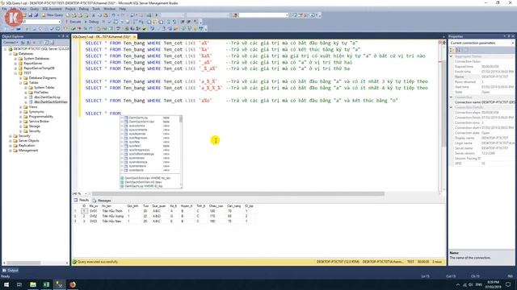Select dbo.DanhSachLop table in Object Explorer
517x290 pixels.
click(47, 97)
